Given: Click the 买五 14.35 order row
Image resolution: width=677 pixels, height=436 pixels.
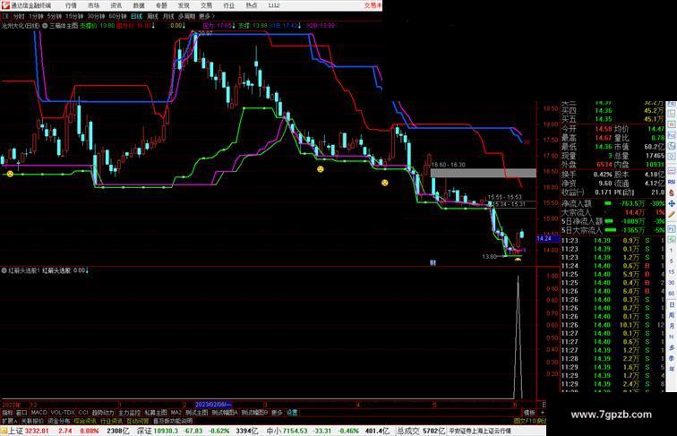Looking at the screenshot, I should [613, 119].
